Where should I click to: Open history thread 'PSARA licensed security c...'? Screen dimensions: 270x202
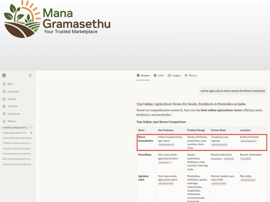coord(17,143)
